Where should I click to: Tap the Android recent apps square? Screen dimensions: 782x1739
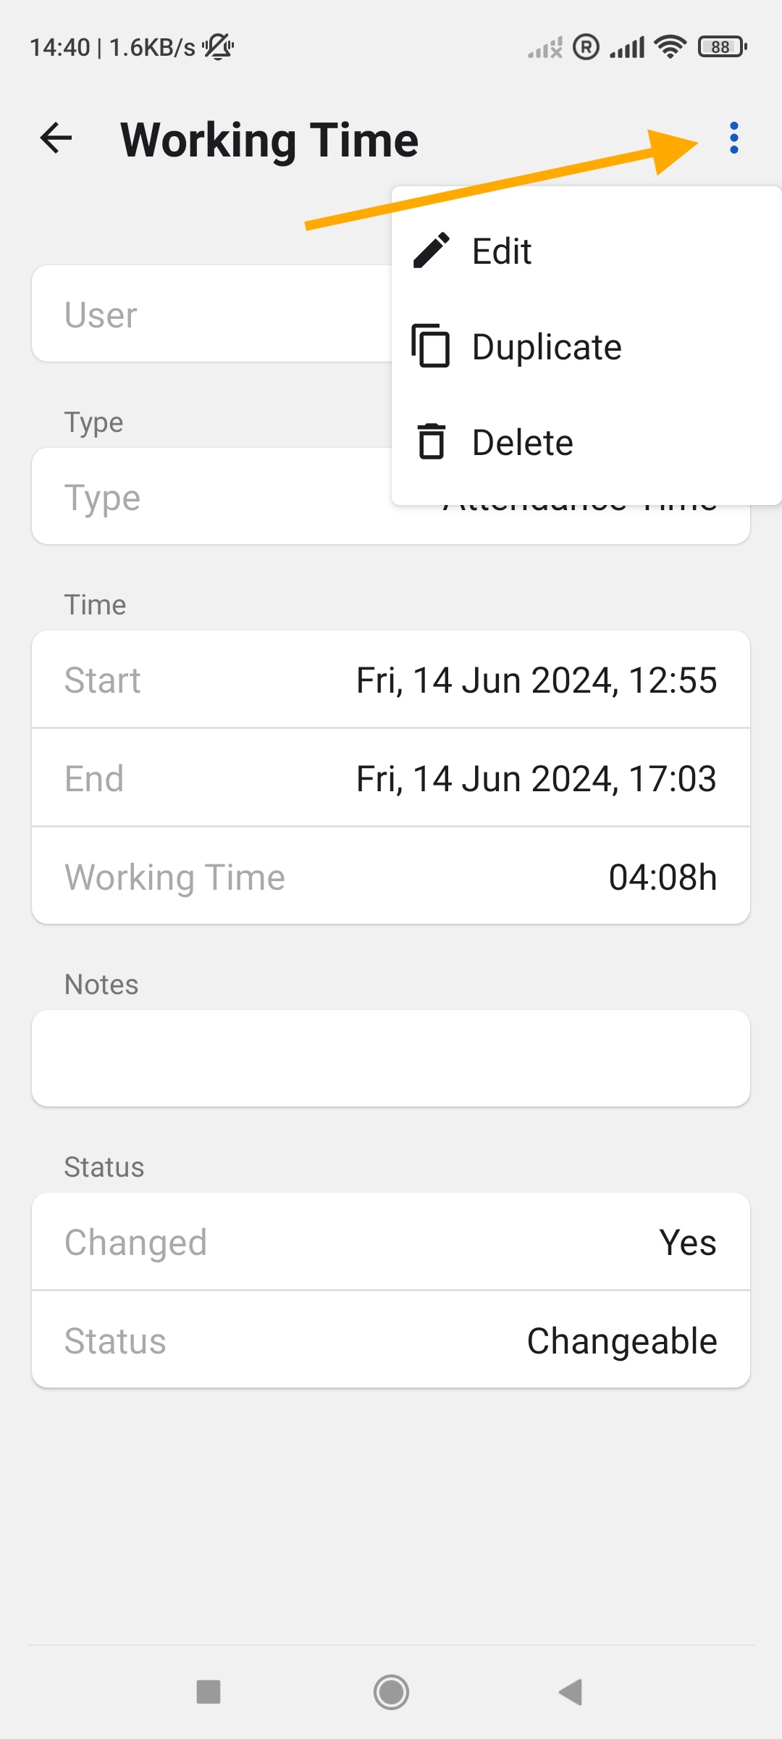click(209, 1692)
